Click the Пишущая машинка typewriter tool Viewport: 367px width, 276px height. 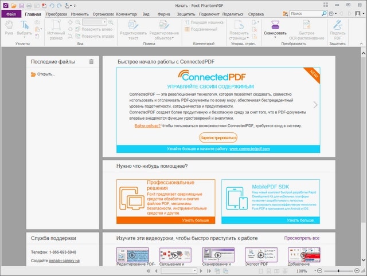point(204,22)
